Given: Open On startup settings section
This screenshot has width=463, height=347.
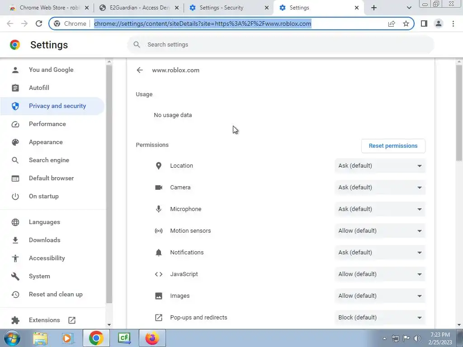Looking at the screenshot, I should coord(52,196).
